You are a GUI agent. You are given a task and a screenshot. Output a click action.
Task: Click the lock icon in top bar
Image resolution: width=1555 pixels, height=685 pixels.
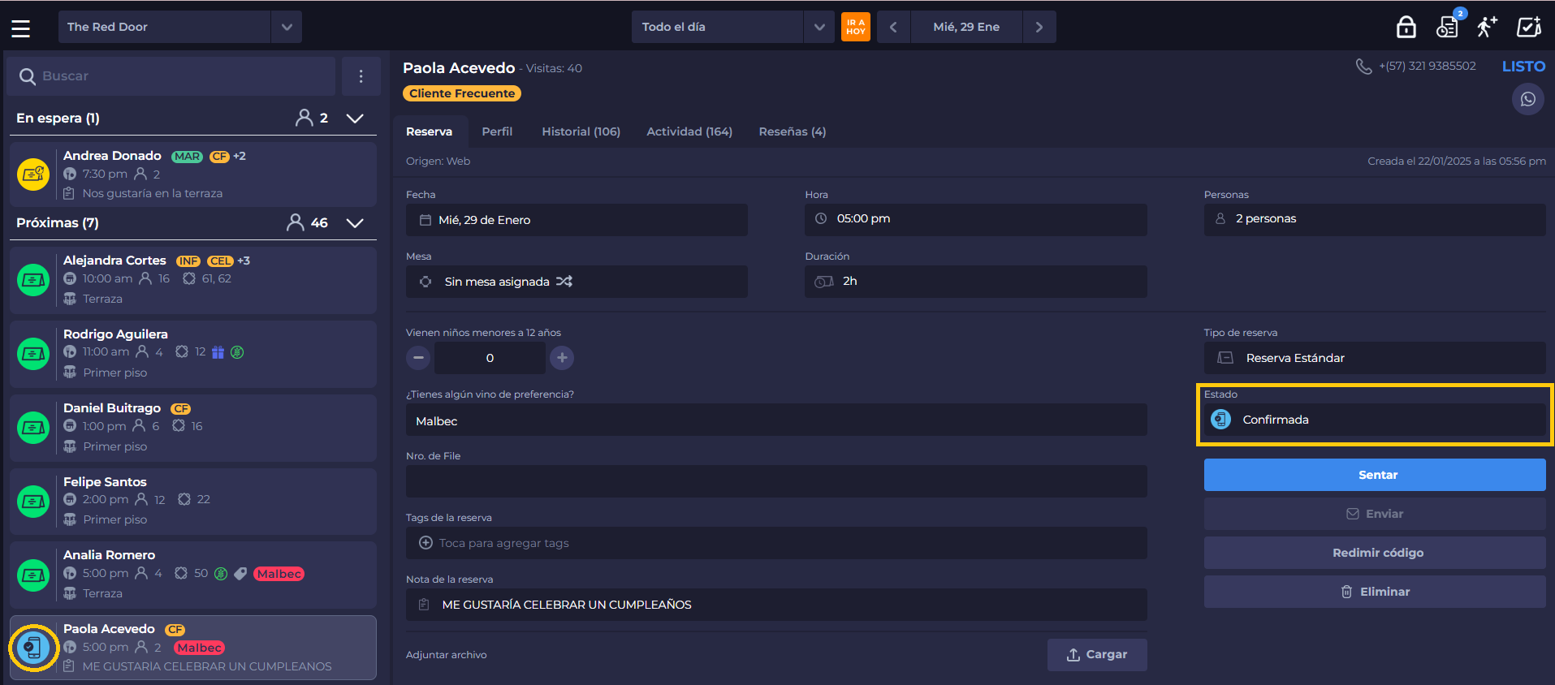pos(1406,28)
